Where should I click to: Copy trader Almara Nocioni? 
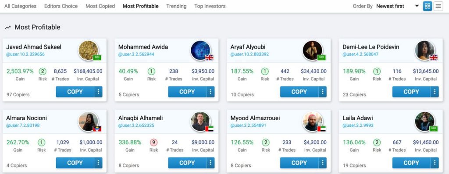pyautogui.click(x=75, y=163)
